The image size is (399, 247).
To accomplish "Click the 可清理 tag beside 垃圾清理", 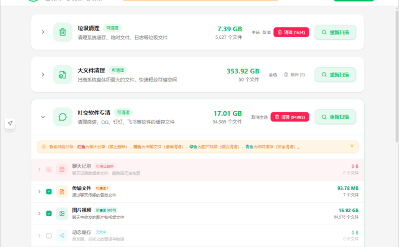I will pyautogui.click(x=112, y=28).
